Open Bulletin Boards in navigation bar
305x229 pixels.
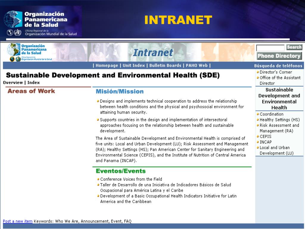165,65
